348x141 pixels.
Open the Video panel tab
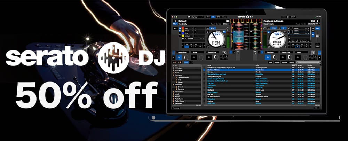[x=224, y=17]
